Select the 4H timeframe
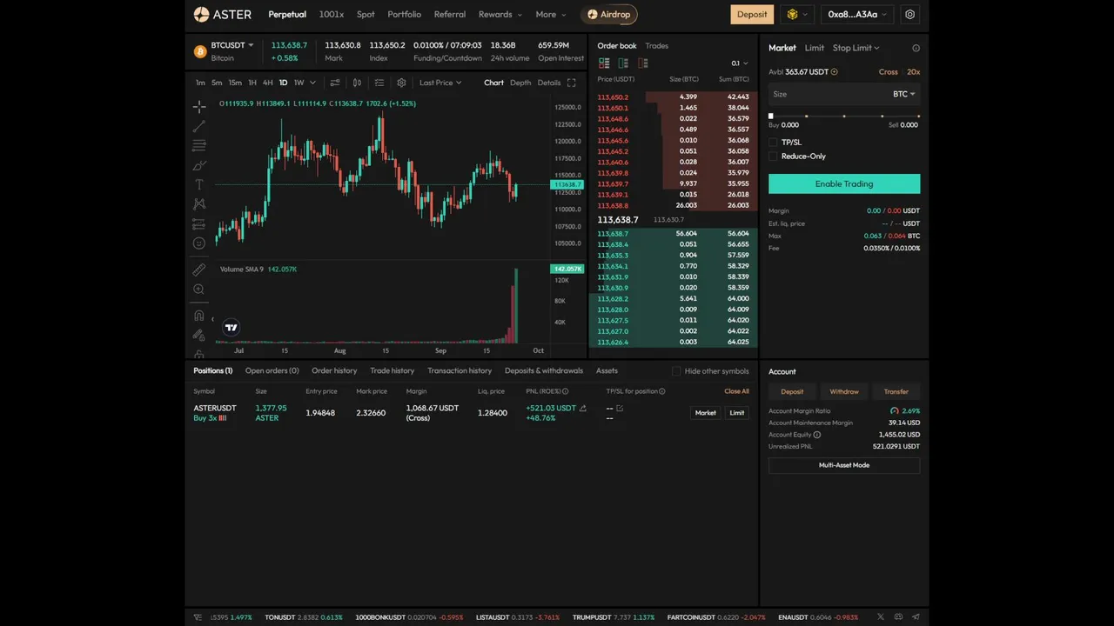The image size is (1114, 626). point(268,83)
